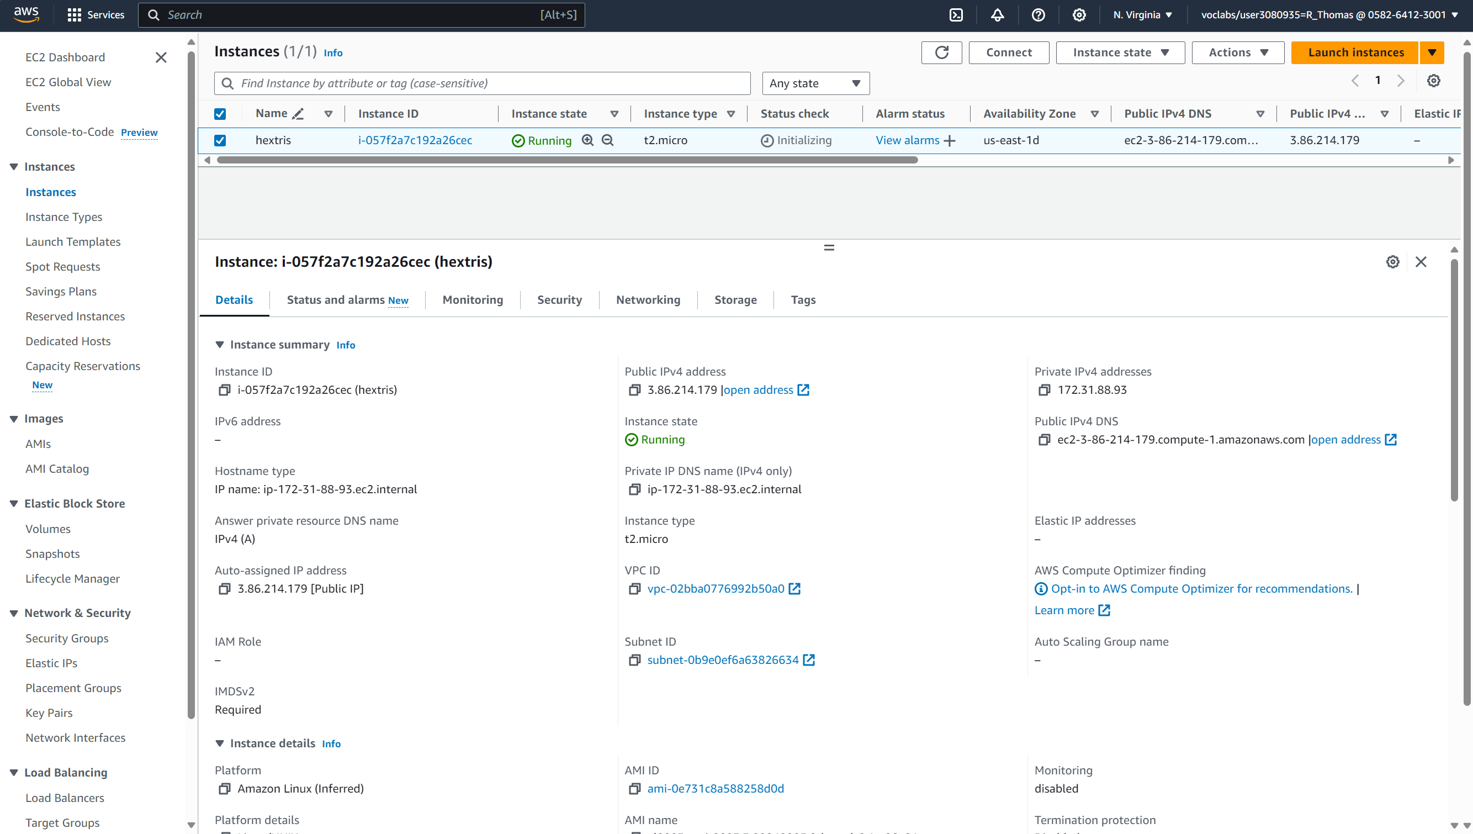Copy the Platform value Amazon Linux
The width and height of the screenshot is (1473, 834).
tap(224, 789)
